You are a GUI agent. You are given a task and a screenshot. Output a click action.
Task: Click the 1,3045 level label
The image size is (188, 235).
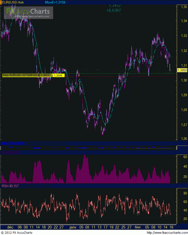58,75
